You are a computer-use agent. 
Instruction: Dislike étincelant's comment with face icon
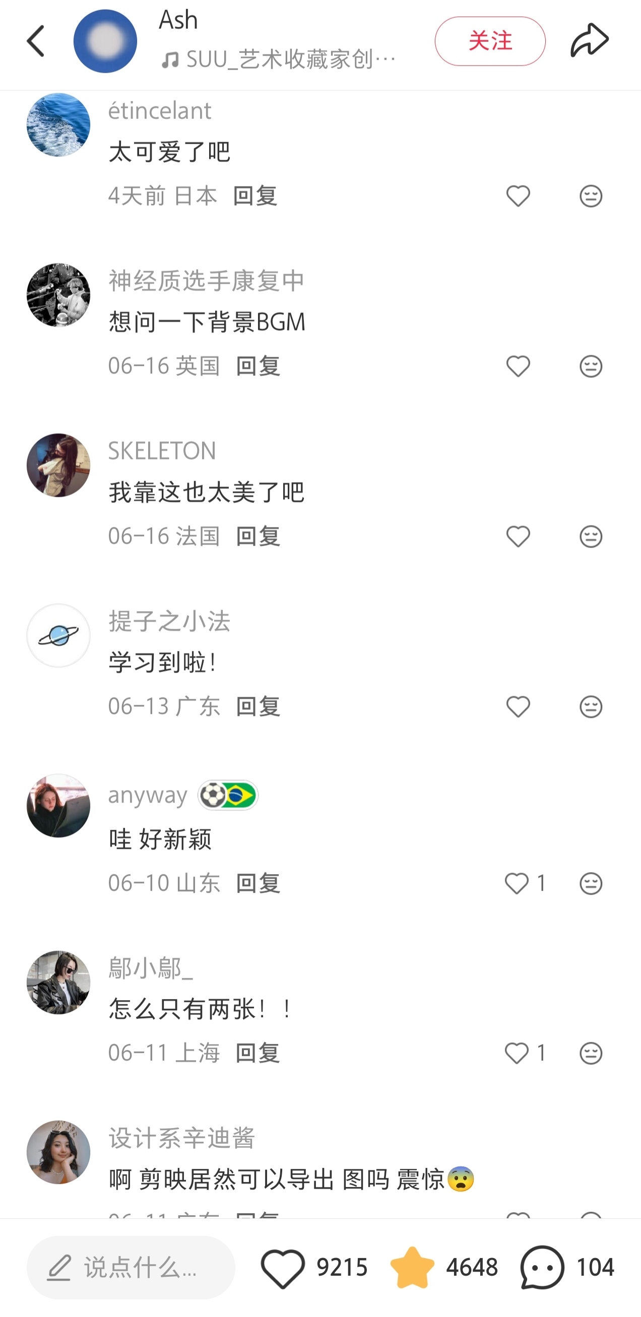point(591,196)
